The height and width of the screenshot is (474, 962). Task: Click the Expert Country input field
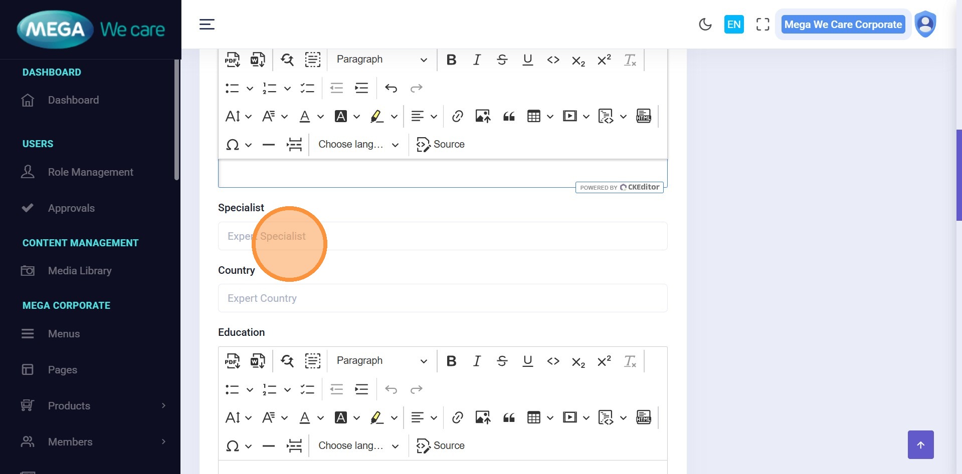pyautogui.click(x=442, y=298)
